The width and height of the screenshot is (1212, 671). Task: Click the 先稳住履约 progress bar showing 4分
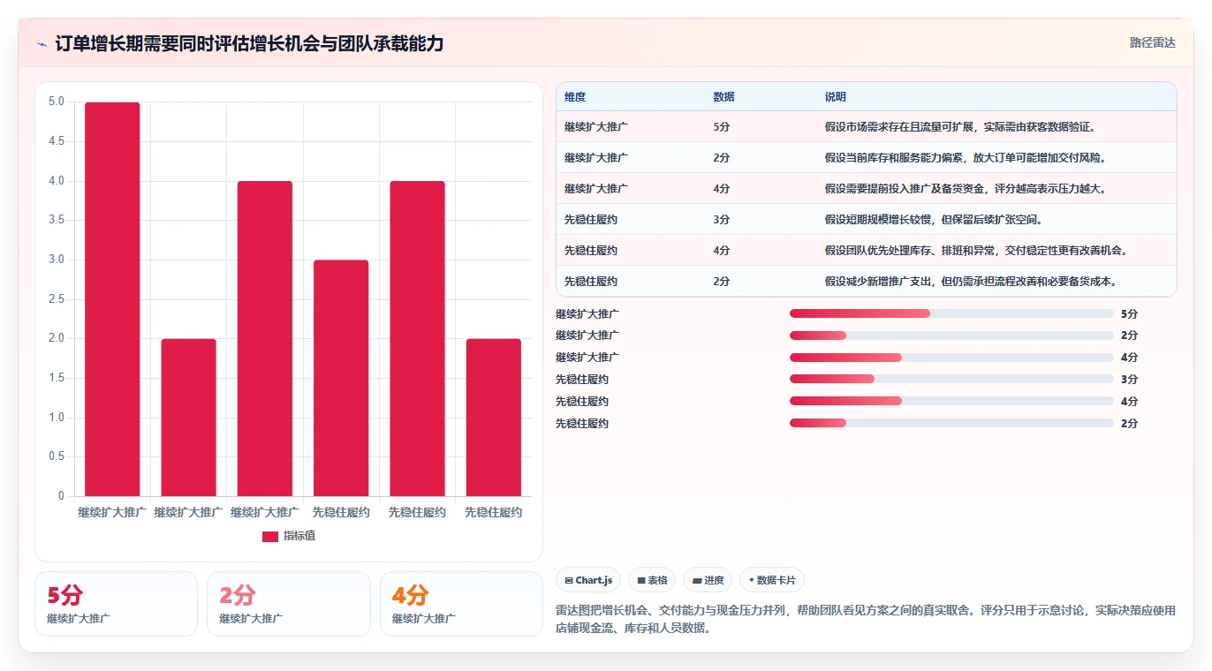click(x=951, y=401)
